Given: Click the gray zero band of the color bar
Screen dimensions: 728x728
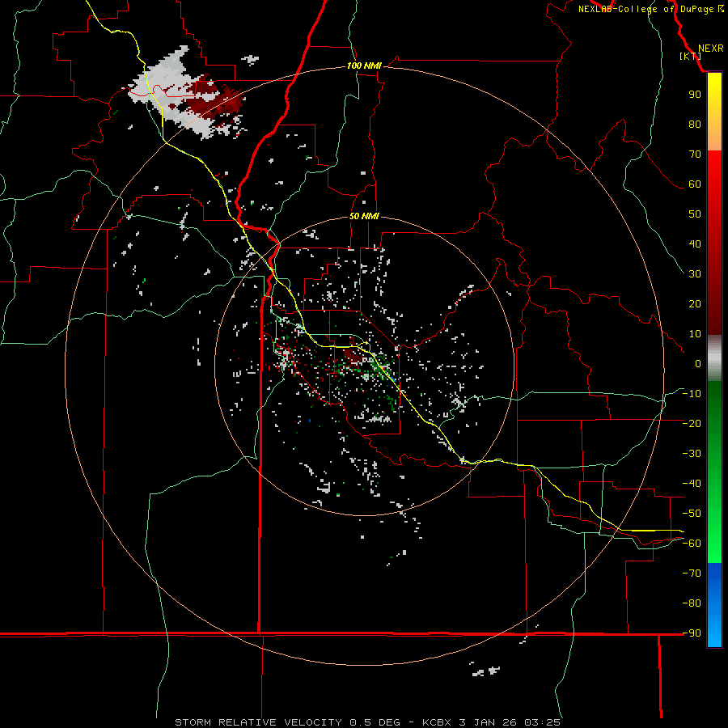Looking at the screenshot, I should click(714, 358).
